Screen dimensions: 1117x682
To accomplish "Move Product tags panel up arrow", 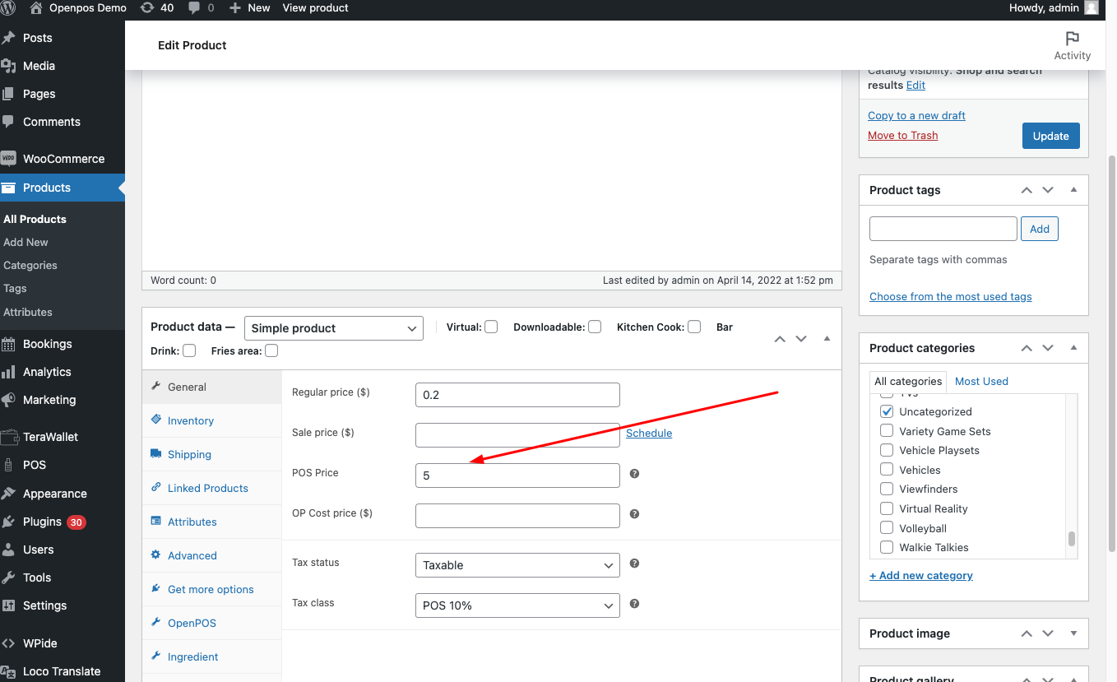I will coord(1027,190).
